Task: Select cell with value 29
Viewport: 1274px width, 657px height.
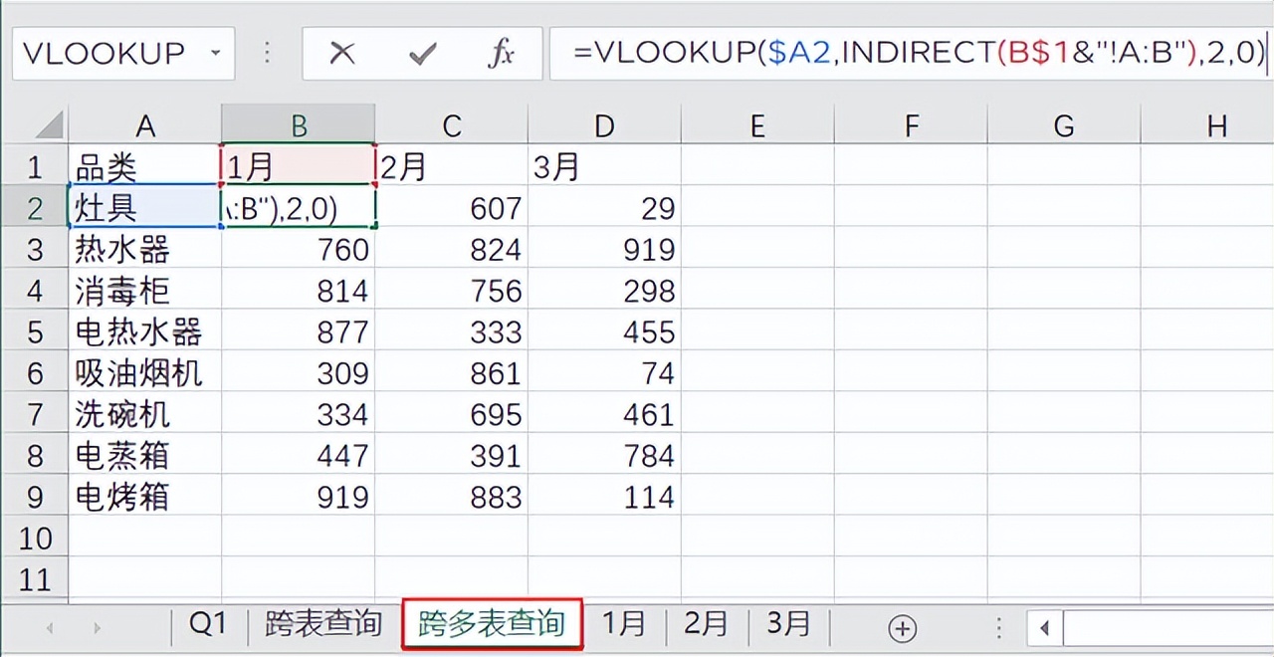Action: pyautogui.click(x=604, y=207)
